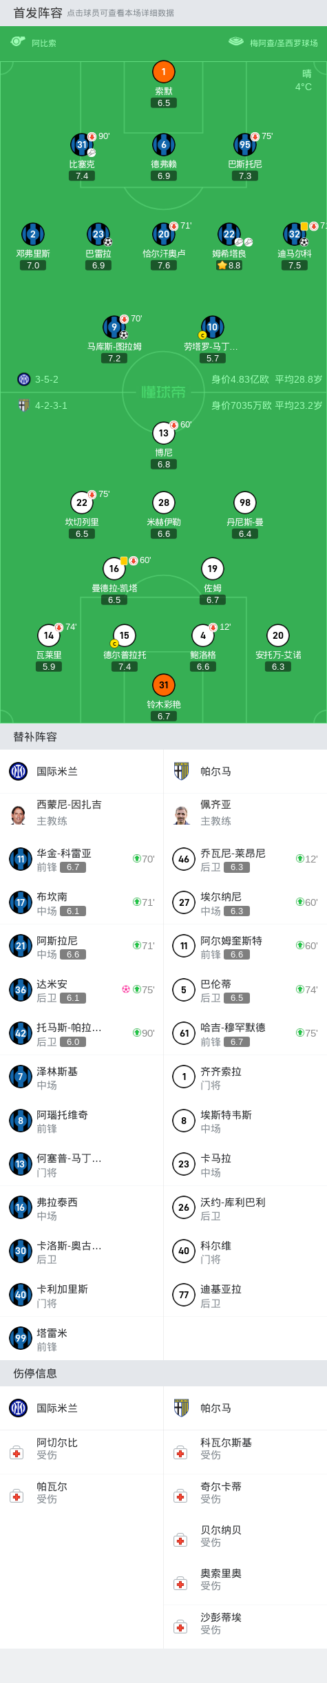Tap Bisseck's number 31 player badge
Image resolution: width=327 pixels, height=1683 pixels.
(82, 145)
